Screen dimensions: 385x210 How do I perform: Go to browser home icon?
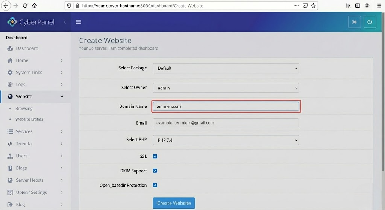[x=35, y=6]
